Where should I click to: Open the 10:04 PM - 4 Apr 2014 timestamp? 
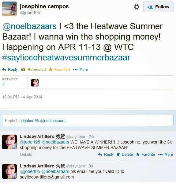[22, 97]
